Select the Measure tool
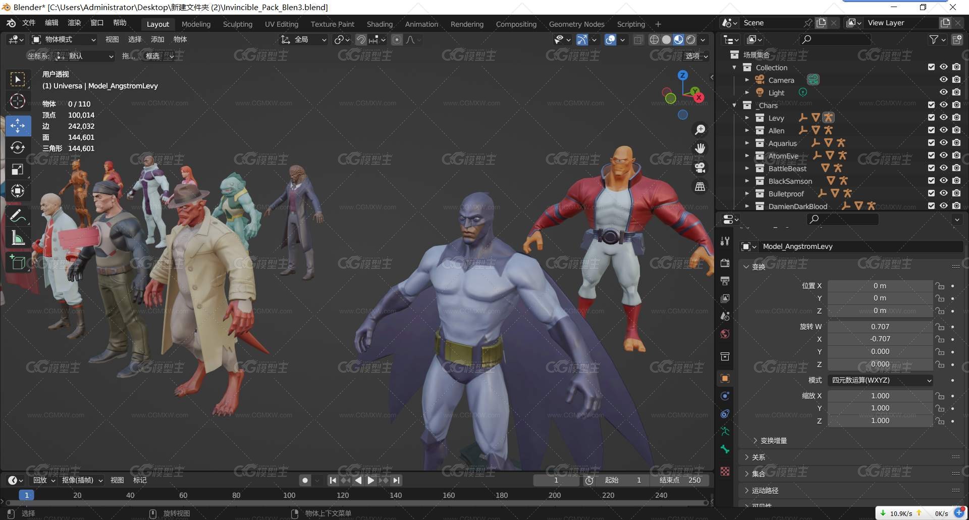Viewport: 969px width, 520px height. click(18, 238)
